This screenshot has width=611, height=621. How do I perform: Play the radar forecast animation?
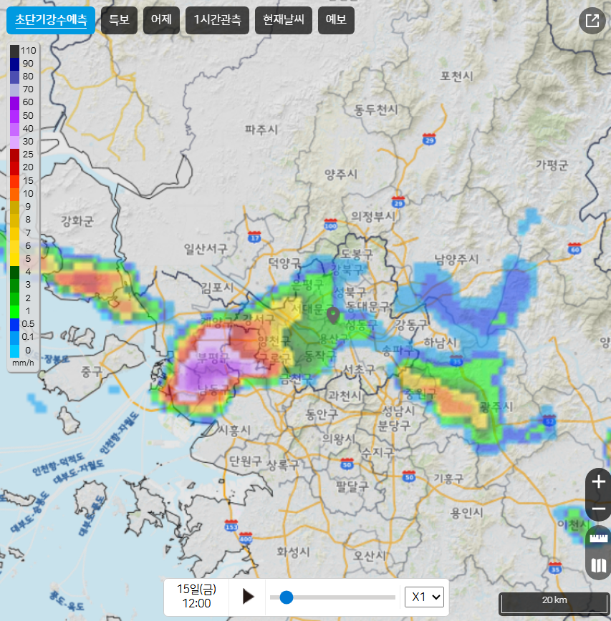(248, 597)
